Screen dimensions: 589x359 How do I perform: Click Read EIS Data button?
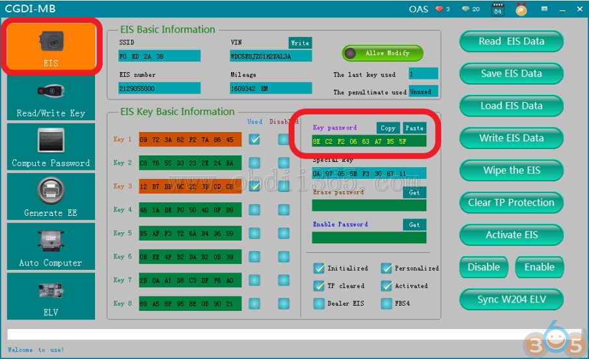point(512,42)
